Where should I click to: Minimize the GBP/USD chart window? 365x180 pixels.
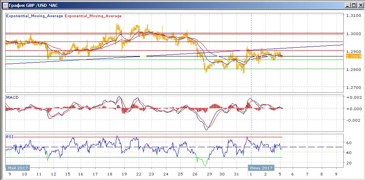pos(347,5)
